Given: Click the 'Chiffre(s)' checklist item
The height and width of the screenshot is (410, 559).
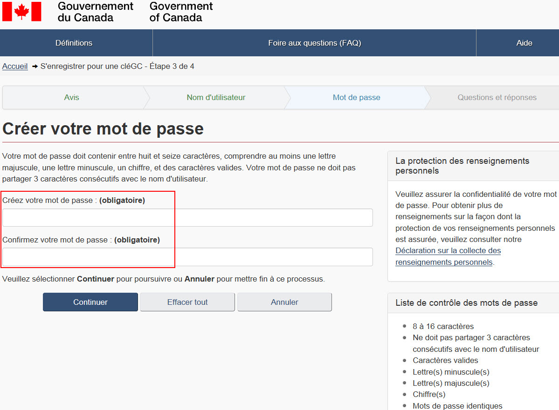Looking at the screenshot, I should (429, 394).
